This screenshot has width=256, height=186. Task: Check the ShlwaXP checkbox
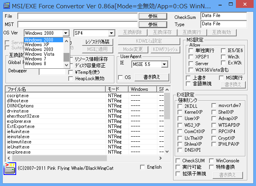[180, 144]
